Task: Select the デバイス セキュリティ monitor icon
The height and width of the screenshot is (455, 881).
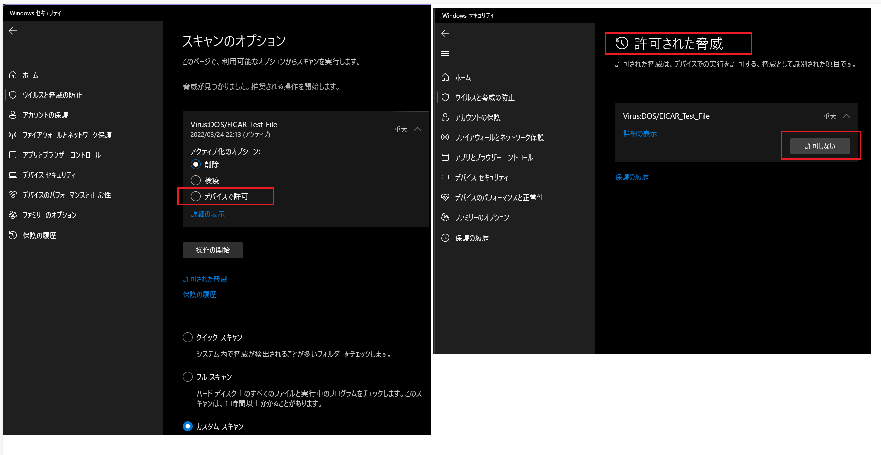Action: [13, 175]
